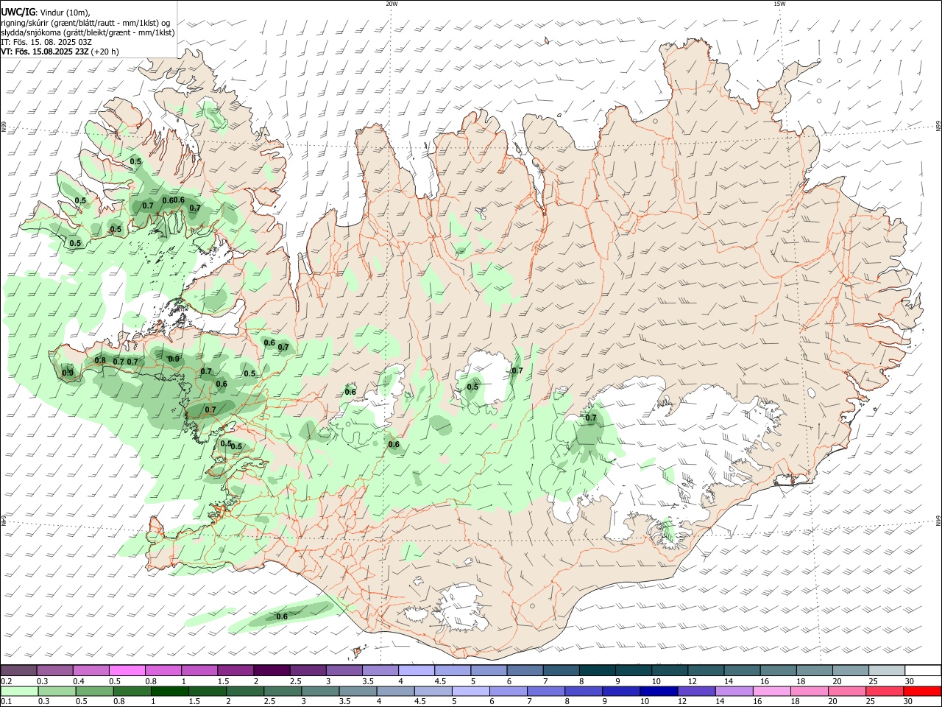Click the bright pink 0.5 swatch on the upper snow scale
The image size is (942, 707).
click(127, 670)
